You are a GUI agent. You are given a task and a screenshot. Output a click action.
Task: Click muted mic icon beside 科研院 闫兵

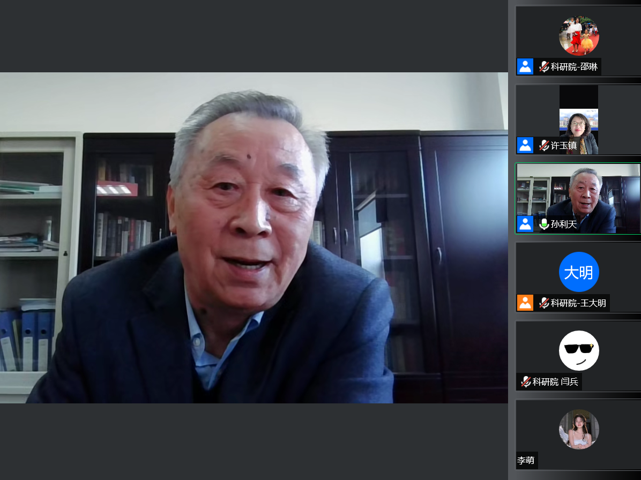click(x=525, y=382)
